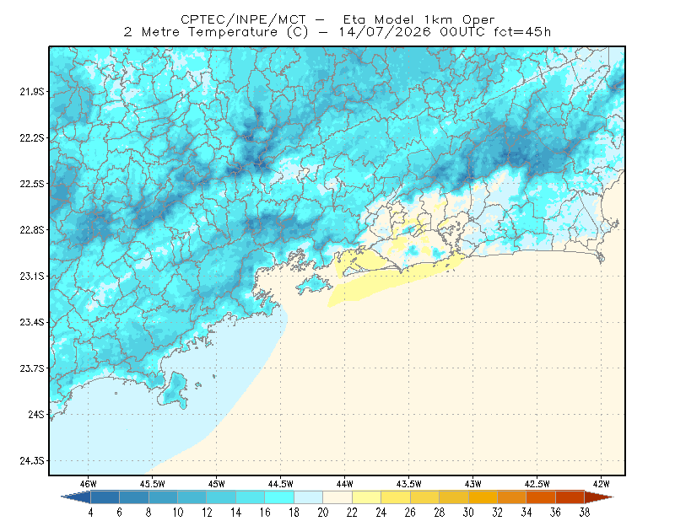
Task: Click the 16-18 degree cyan swatch
Action: click(x=279, y=497)
